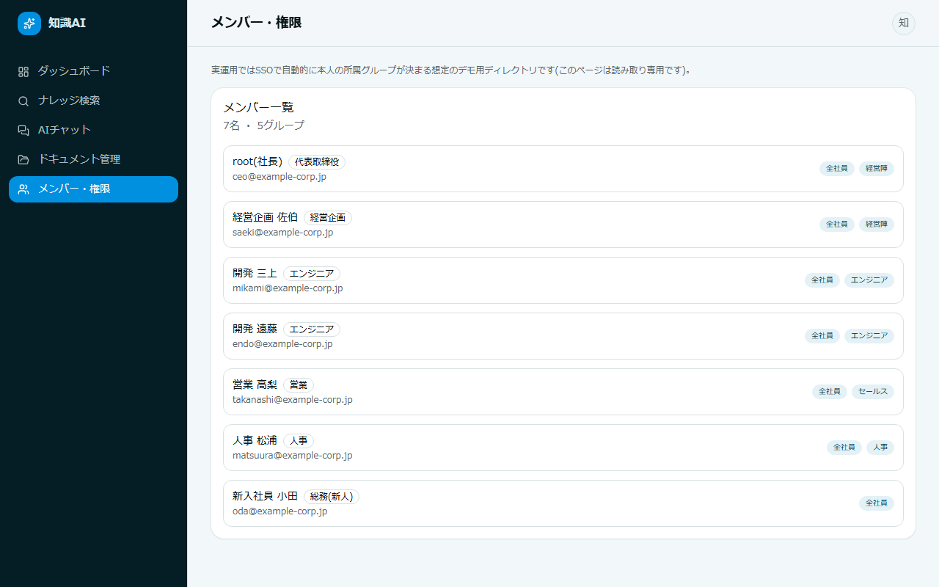
Task: Click the email mikami@example-corp.jp
Action: click(288, 288)
